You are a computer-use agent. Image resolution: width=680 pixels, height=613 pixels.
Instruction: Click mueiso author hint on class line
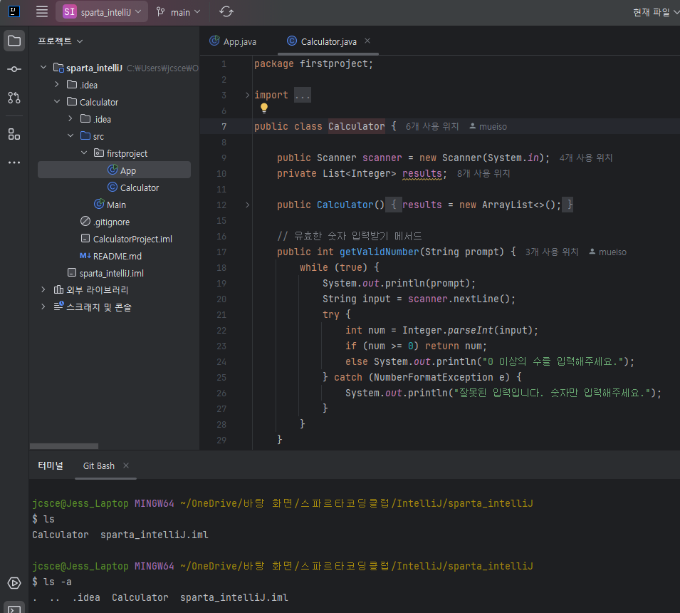pos(488,126)
